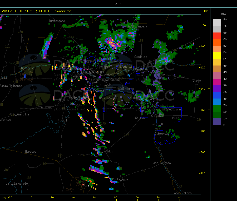Click the Paso_El_Loro location label
The height and width of the screenshot is (201, 237).
(x=182, y=193)
